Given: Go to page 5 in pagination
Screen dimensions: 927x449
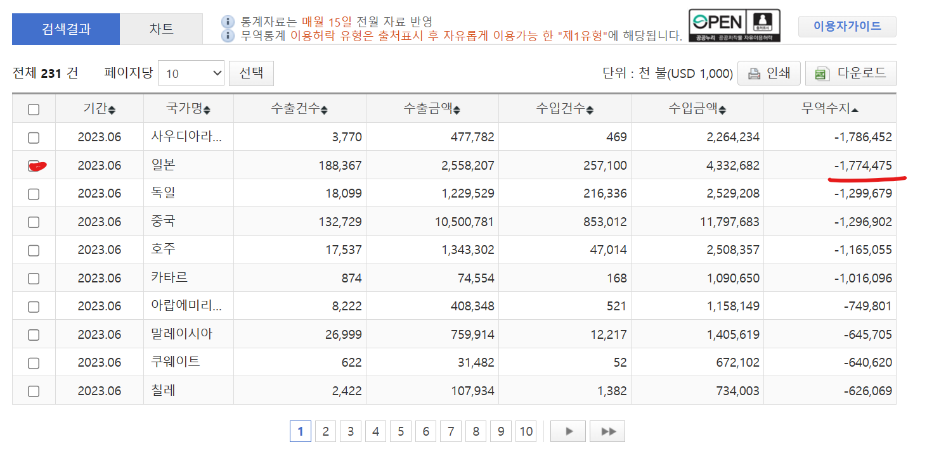Looking at the screenshot, I should pos(401,431).
